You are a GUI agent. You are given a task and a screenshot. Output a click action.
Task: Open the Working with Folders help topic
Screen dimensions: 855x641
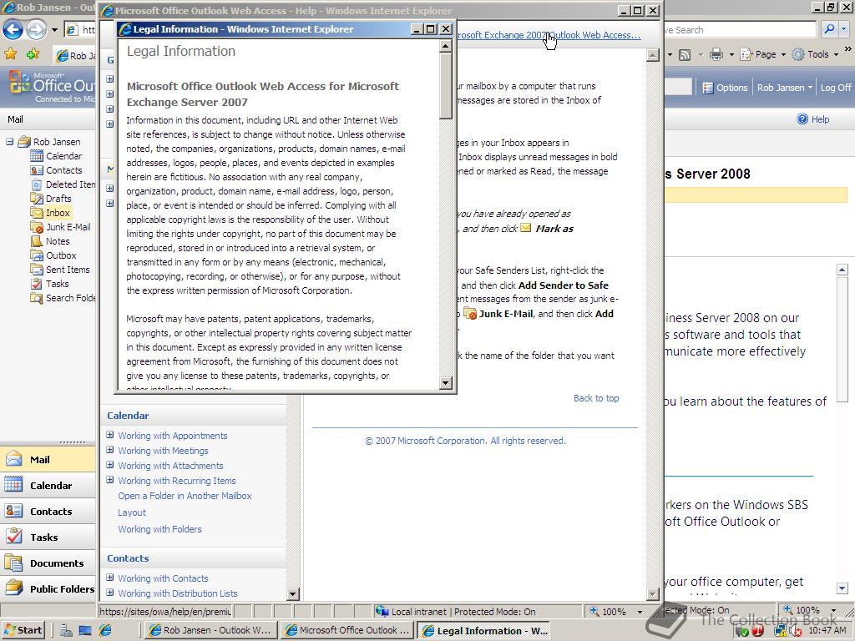click(159, 529)
